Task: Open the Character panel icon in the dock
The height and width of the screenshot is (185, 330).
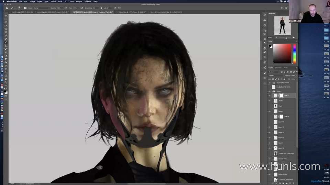Action: point(265,39)
